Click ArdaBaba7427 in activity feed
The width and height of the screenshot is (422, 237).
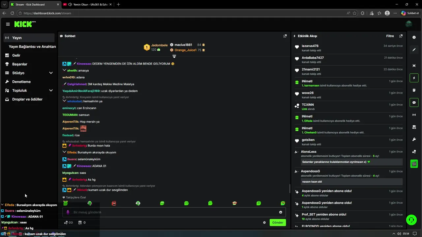click(x=313, y=58)
